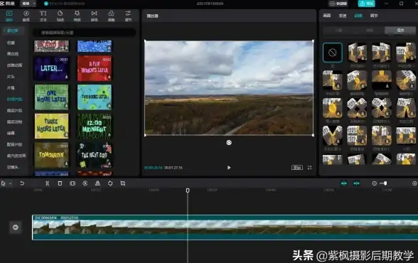
Task: Open the Audio (音频) tab with clock-note icon
Action: tap(26, 16)
